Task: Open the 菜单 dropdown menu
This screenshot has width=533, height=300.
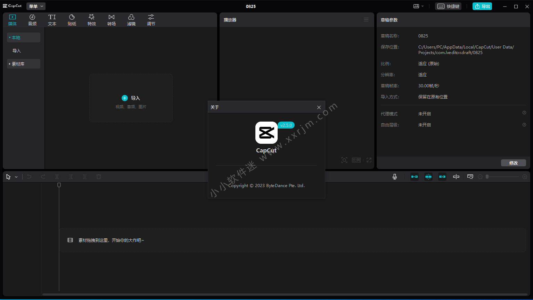Action: (x=36, y=6)
